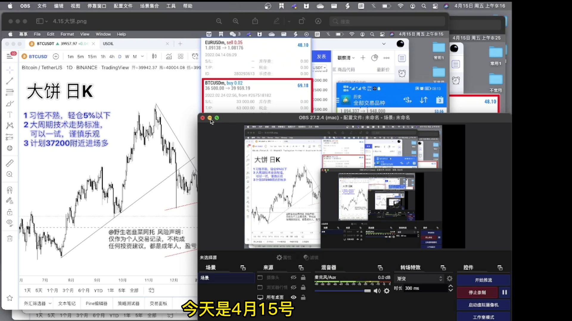
Task: Expand the 外汇筛选器 dropdown arrow
Action: point(50,303)
